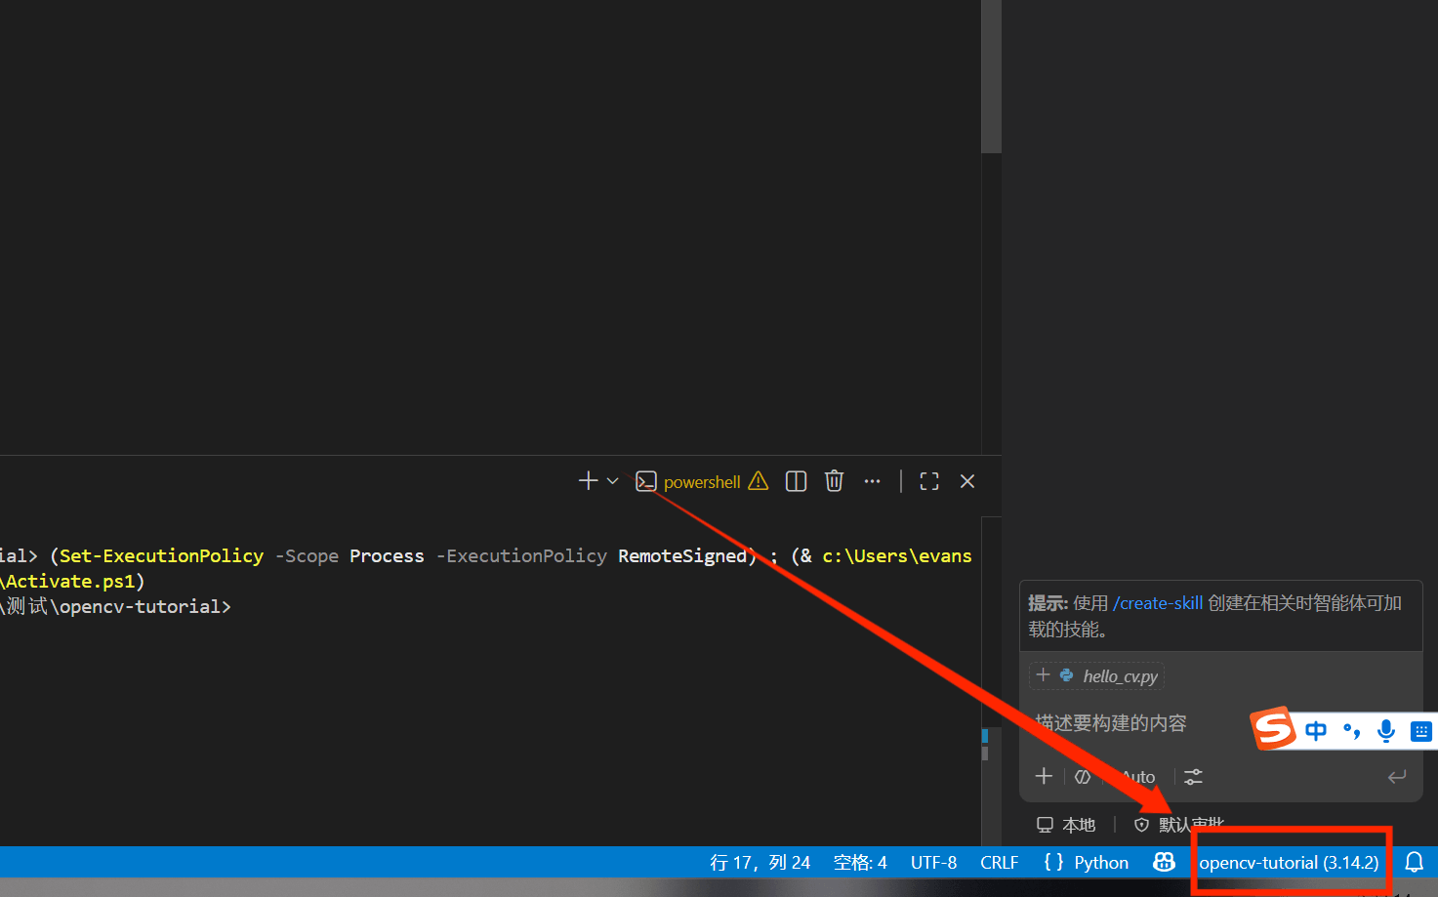Click the Set-ExecutionPolicy command text in terminal
The height and width of the screenshot is (897, 1438).
click(161, 555)
